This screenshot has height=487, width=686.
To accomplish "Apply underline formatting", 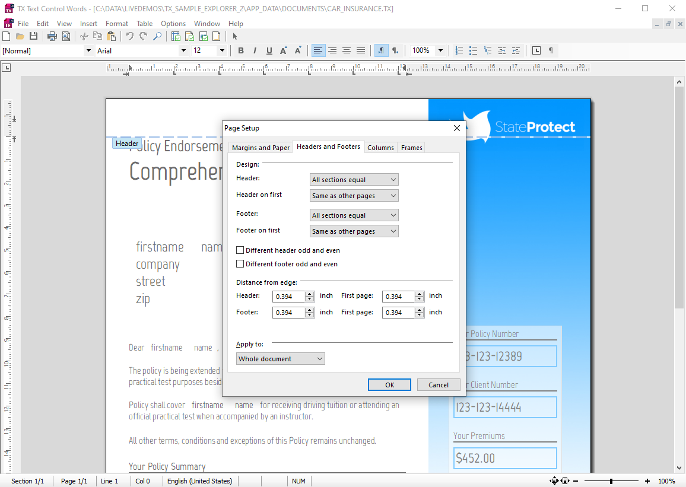I will [x=269, y=50].
